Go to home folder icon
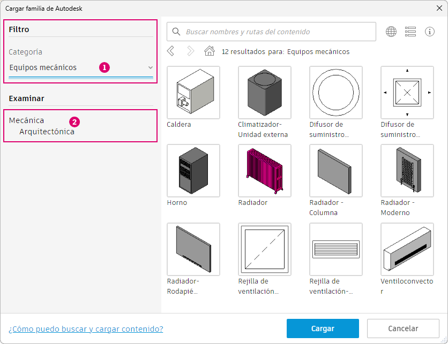The image size is (448, 344). click(x=210, y=51)
